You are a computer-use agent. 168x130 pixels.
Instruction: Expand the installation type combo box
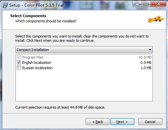pos(84,50)
